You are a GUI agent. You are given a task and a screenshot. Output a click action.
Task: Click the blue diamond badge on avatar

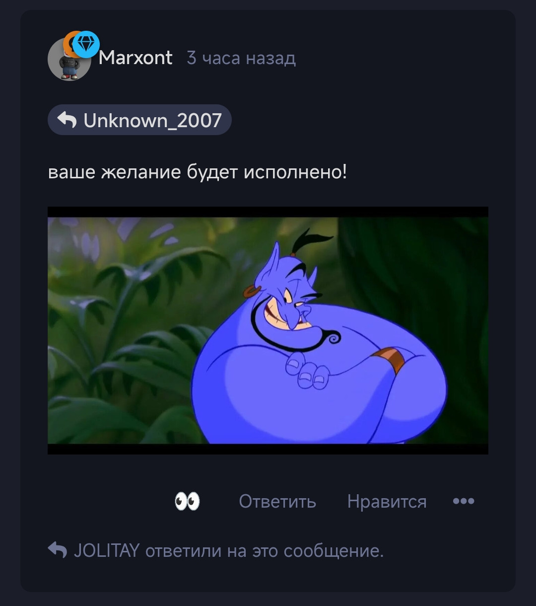[86, 44]
